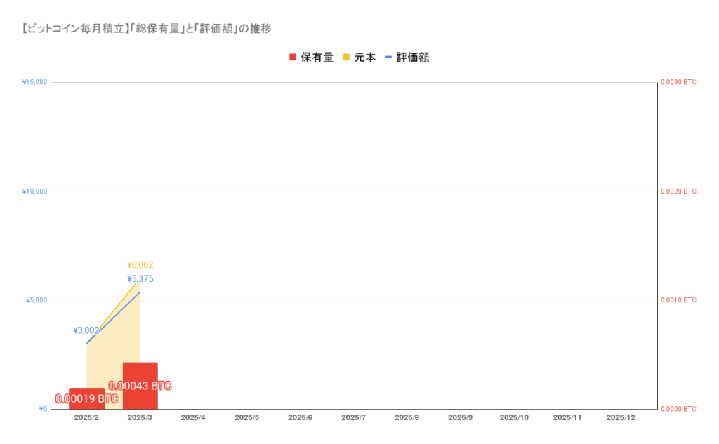Click the ¥6,002 data label

click(140, 265)
